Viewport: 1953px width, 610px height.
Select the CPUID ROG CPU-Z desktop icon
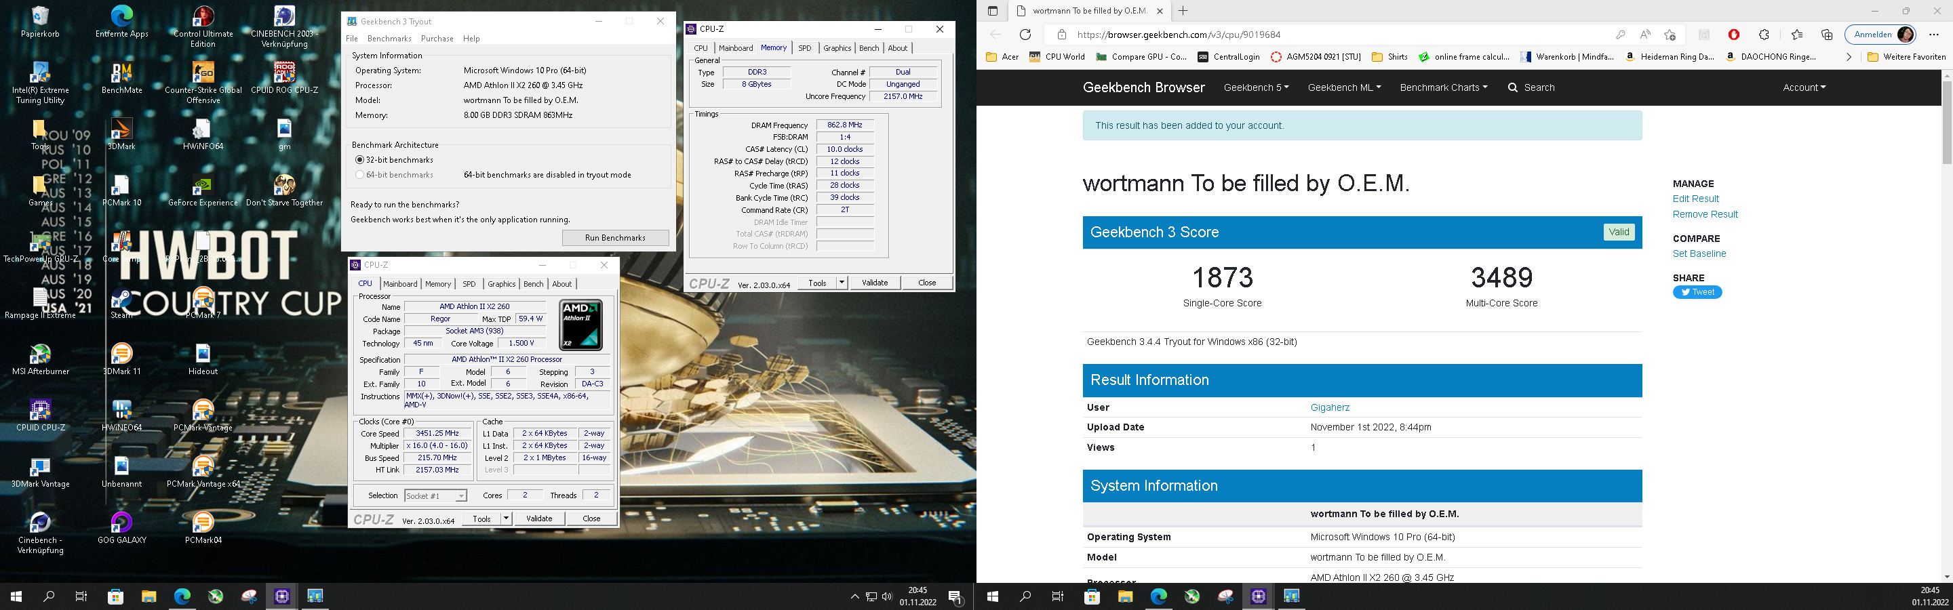point(284,78)
